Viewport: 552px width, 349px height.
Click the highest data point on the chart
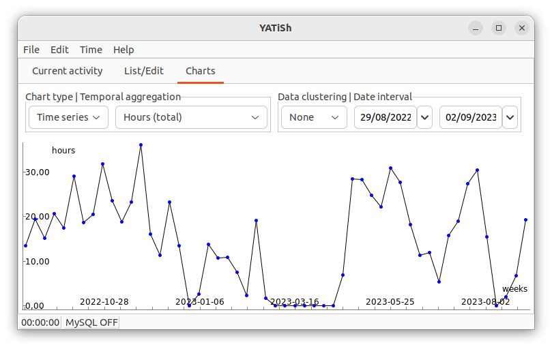coord(141,145)
